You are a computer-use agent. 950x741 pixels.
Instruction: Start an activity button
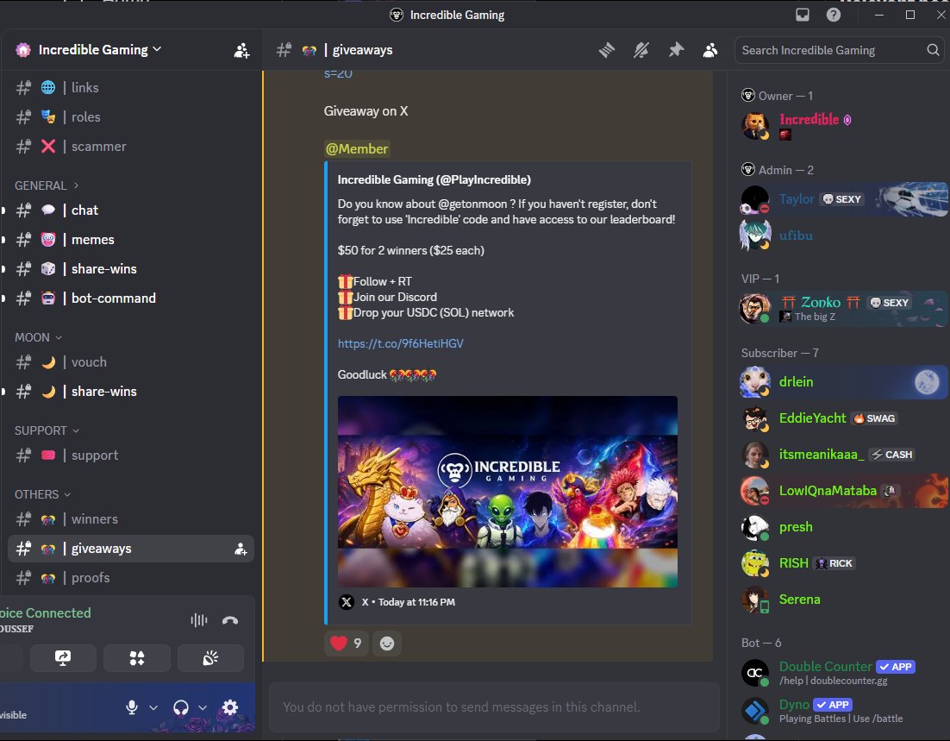click(x=137, y=658)
